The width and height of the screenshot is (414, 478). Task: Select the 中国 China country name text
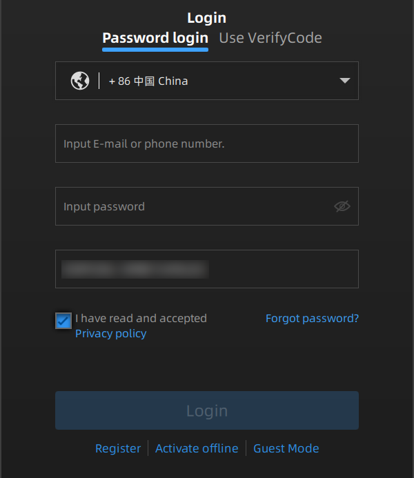tap(161, 81)
